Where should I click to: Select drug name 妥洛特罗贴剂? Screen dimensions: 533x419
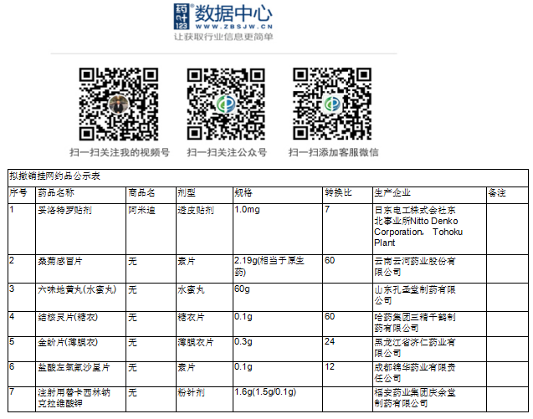coord(65,211)
